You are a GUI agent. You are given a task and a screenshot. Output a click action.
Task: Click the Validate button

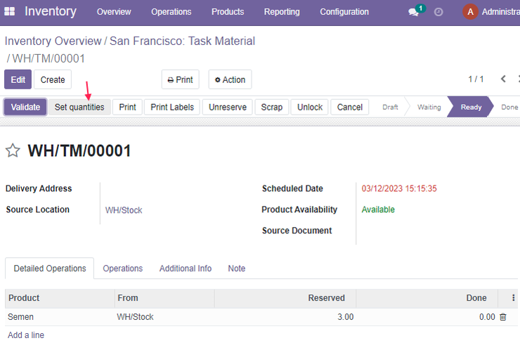(x=25, y=107)
